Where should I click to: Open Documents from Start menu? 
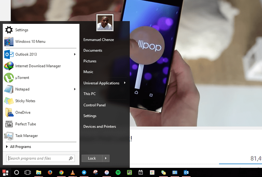(93, 50)
